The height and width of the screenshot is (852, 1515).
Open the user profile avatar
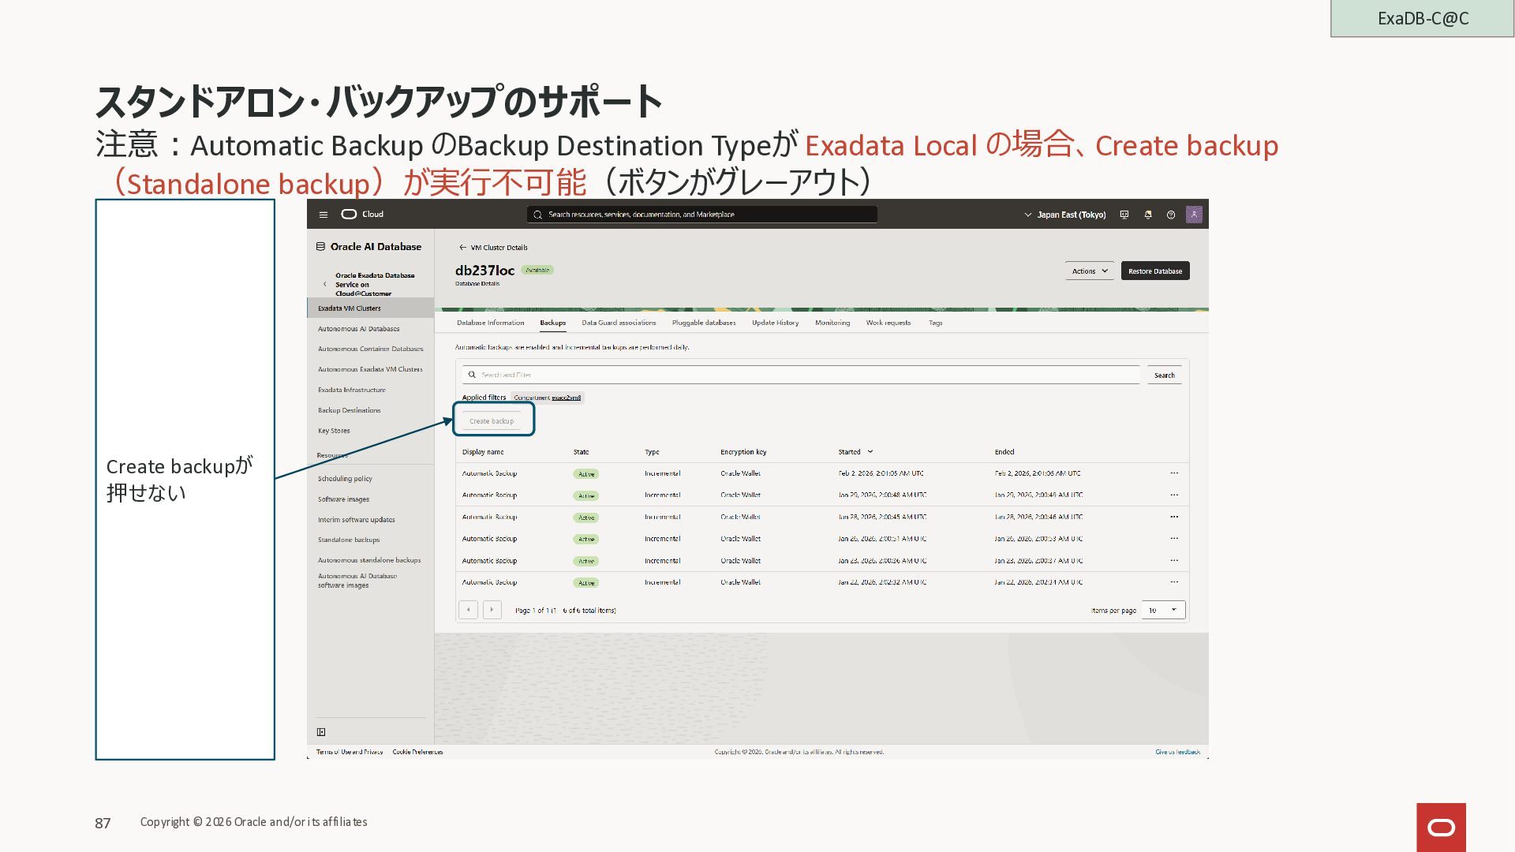pyautogui.click(x=1194, y=215)
